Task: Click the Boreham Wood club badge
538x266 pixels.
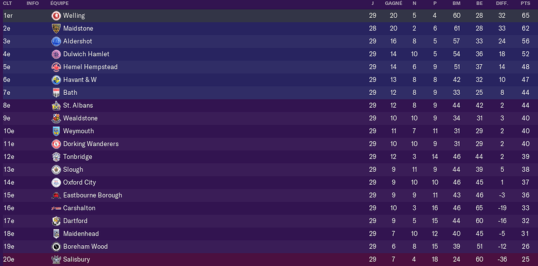Action: tap(56, 246)
